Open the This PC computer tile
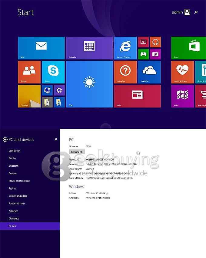The width and height of the screenshot is (206, 258). (47, 90)
